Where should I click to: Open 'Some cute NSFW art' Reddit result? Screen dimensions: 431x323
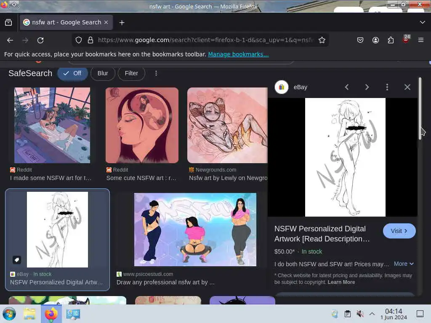coord(141,178)
